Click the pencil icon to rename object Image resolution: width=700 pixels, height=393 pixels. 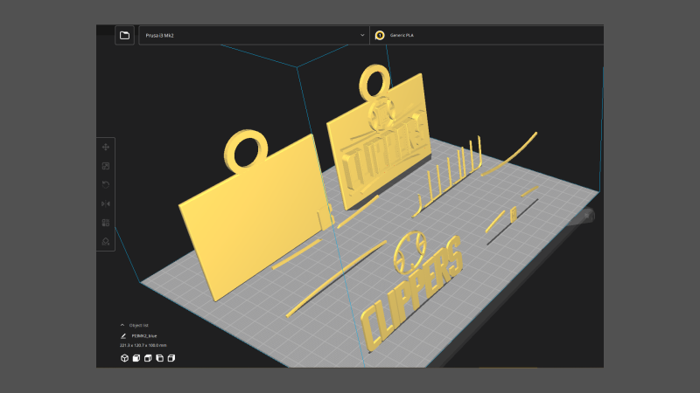(x=123, y=335)
